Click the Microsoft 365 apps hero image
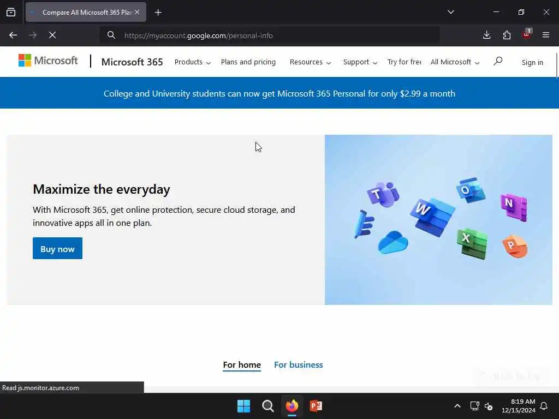Image resolution: width=559 pixels, height=419 pixels. coord(438,219)
